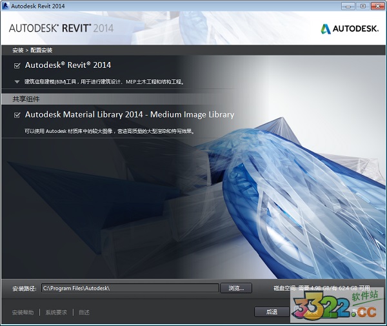Click the Autodesk Revit 2014 product title
This screenshot has width=387, height=326.
coord(68,65)
